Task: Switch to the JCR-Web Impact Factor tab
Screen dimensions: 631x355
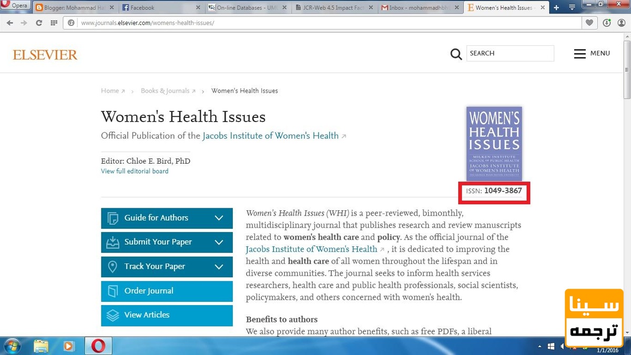Action: [334, 7]
